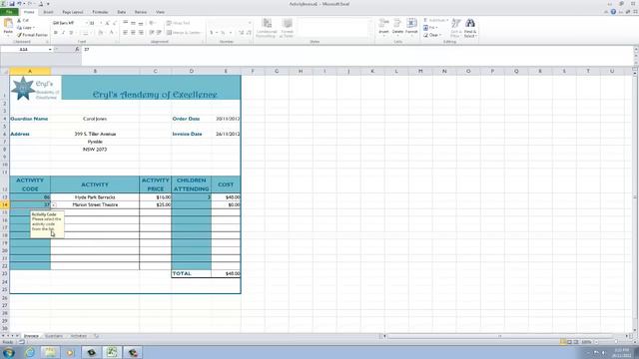Click the Decrease Font Size icon
The image size is (639, 359).
pos(115,23)
